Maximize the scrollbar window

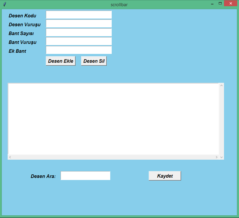tap(220, 3)
